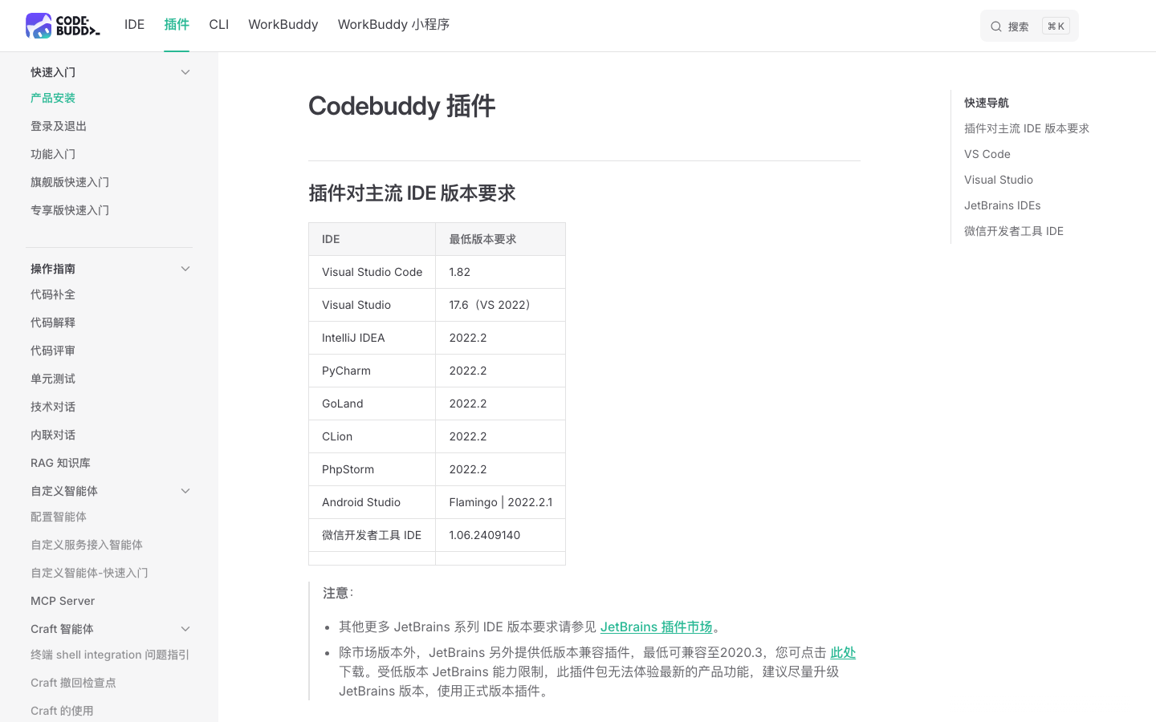The height and width of the screenshot is (722, 1156).
Task: Click the Android Studio table cell
Action: tap(372, 502)
